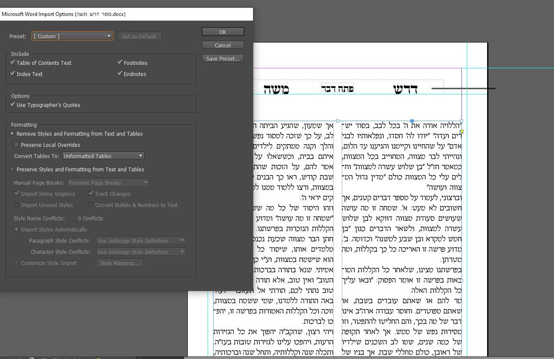Screen dimensions: 554x359
Task: Enable Preserve Local Overrides checkbox
Action: [x=17, y=145]
